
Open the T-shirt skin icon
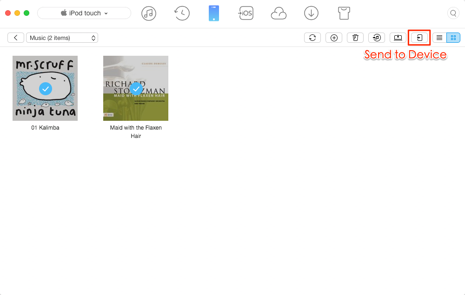click(344, 13)
